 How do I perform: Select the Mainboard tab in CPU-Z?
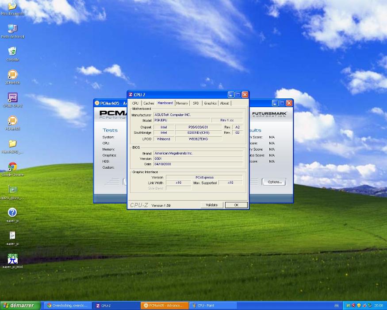click(165, 103)
